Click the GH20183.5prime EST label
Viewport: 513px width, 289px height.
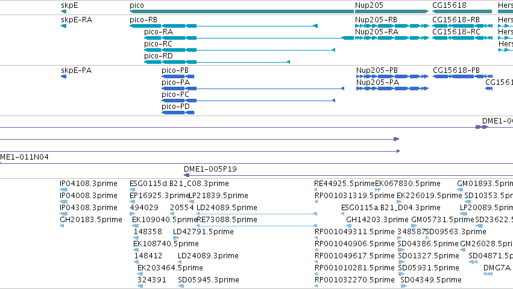click(x=90, y=220)
